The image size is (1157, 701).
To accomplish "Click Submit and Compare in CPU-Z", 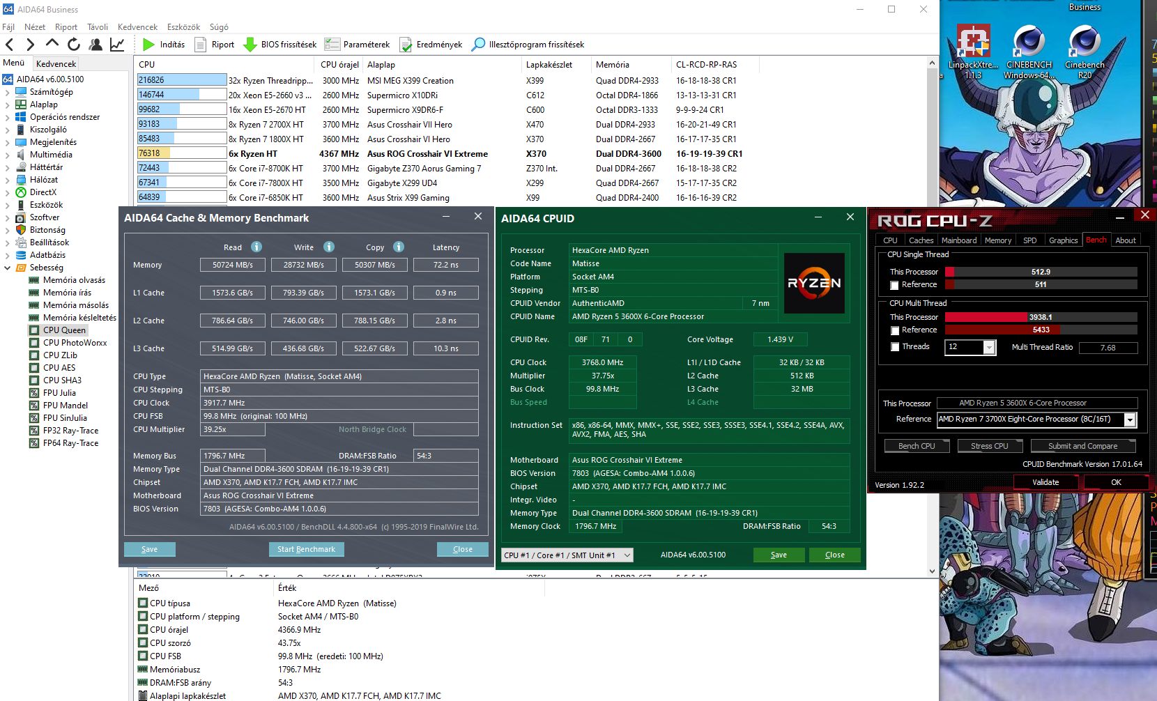I will click(1082, 446).
